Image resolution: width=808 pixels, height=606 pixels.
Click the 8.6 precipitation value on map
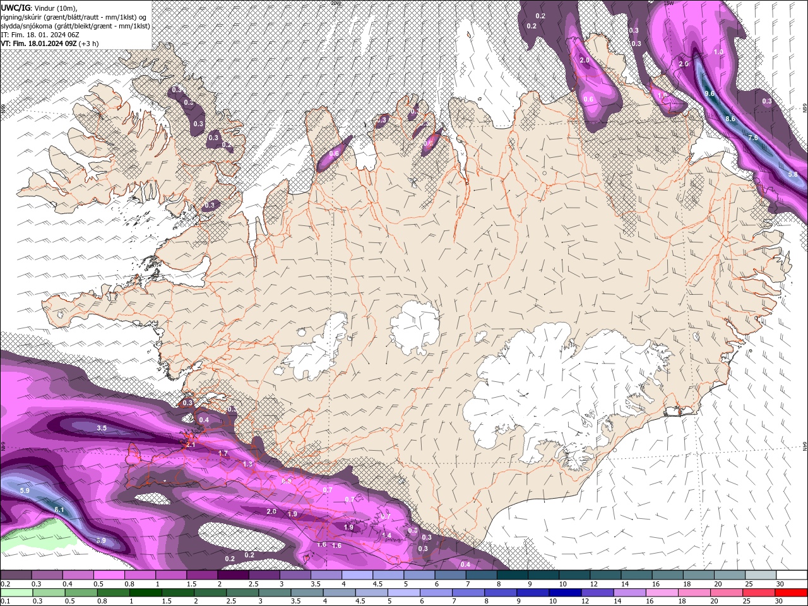[730, 119]
